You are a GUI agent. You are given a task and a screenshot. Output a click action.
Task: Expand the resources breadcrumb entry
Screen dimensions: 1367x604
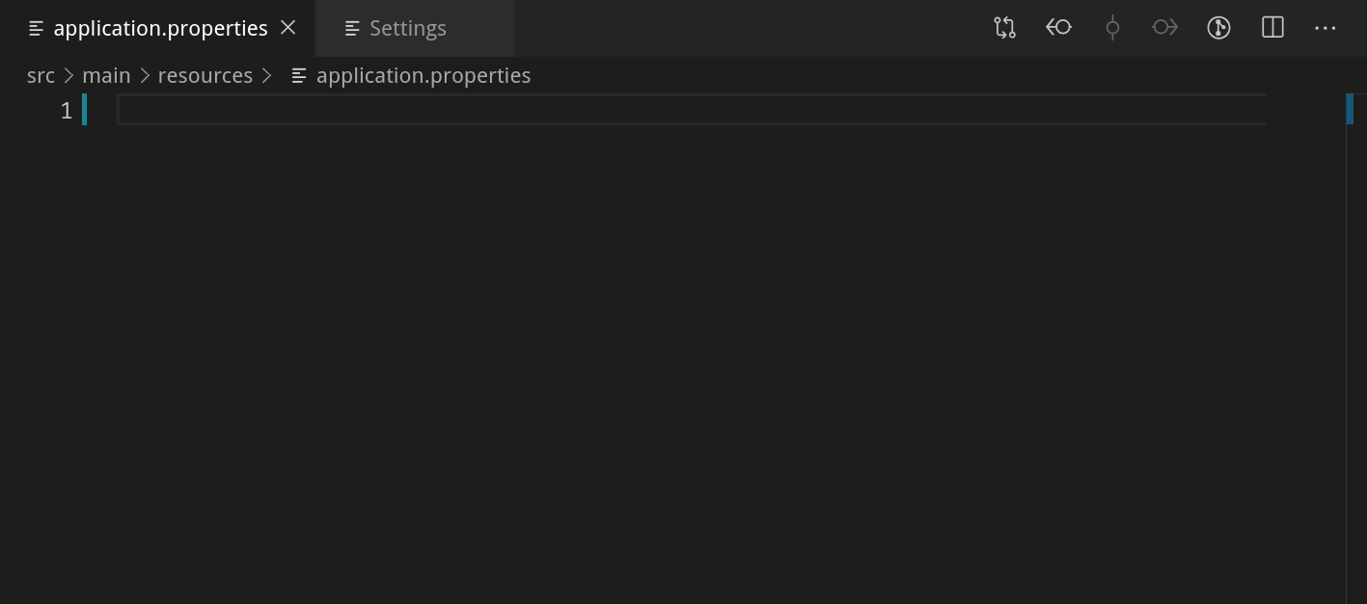click(x=205, y=74)
